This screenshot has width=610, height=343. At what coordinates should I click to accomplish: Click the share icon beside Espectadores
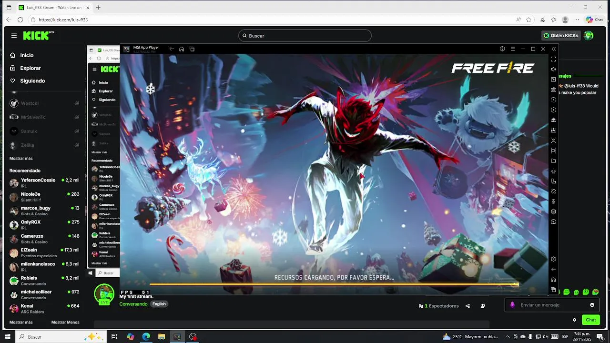pos(468,306)
